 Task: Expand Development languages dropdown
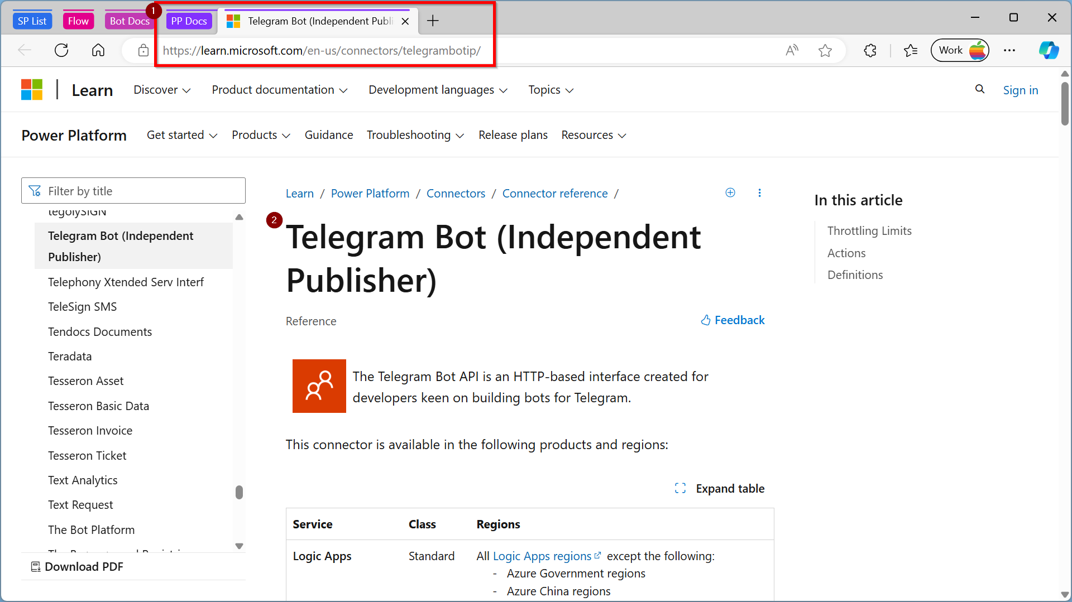438,90
